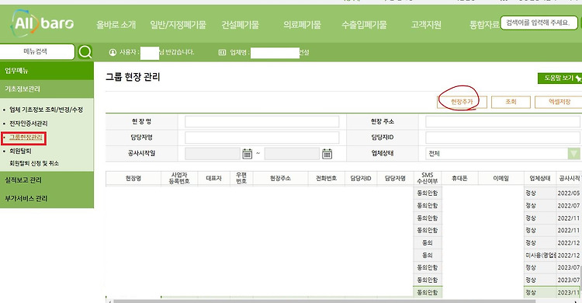Focus the 담당자ID input field
Screen dimensions: 582x303
coord(503,138)
